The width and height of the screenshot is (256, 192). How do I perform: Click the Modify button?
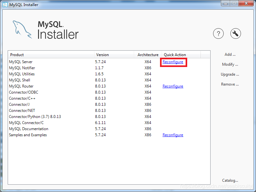[x=230, y=64]
